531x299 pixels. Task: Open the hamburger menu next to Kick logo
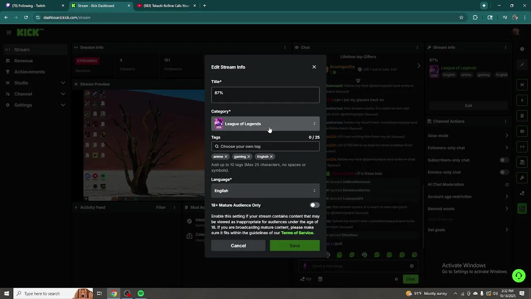9,32
